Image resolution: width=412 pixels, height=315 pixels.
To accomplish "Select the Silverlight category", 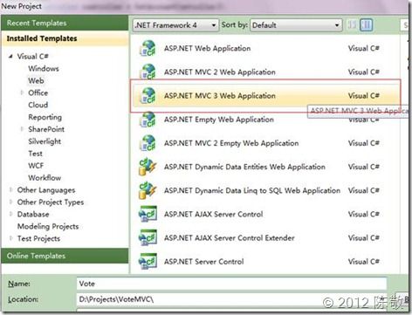I will [x=45, y=141].
